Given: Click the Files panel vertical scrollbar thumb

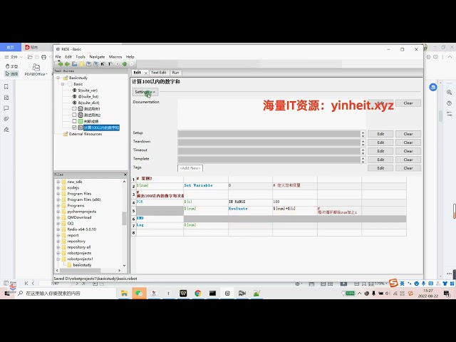Looking at the screenshot, I should pos(124,218).
